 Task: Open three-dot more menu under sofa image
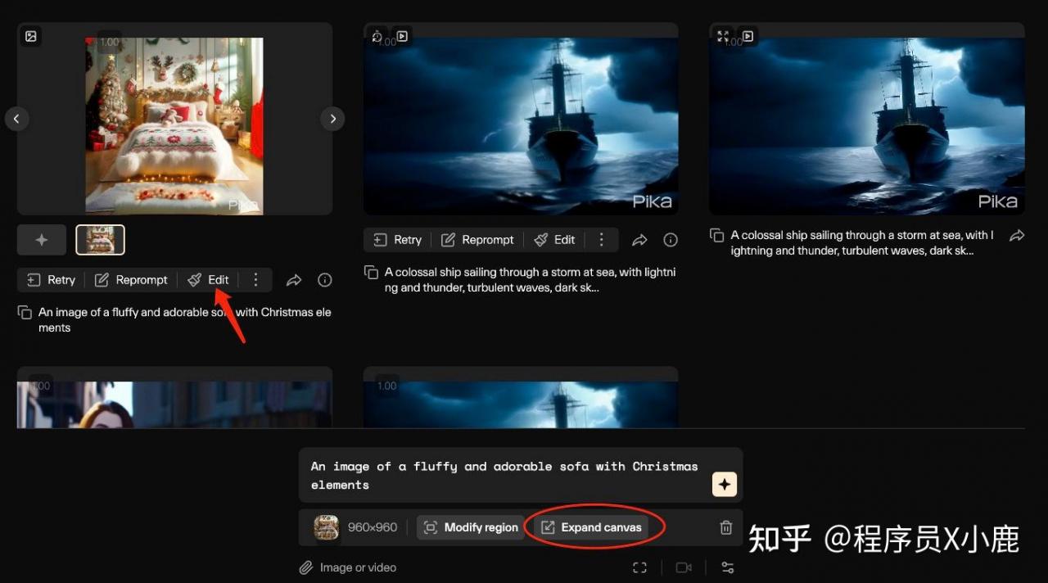pyautogui.click(x=255, y=280)
